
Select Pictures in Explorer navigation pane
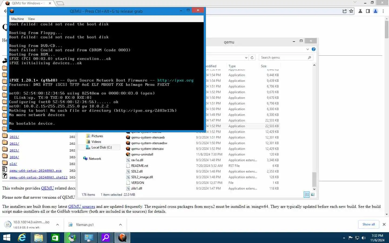click(x=95, y=136)
